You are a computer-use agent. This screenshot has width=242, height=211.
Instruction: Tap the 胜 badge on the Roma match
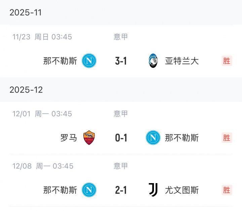coord(227,138)
